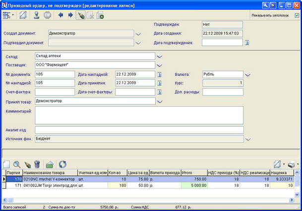The height and width of the screenshot is (211, 302).
Task: Click the stamp confirm document icon
Action: pyautogui.click(x=37, y=15)
